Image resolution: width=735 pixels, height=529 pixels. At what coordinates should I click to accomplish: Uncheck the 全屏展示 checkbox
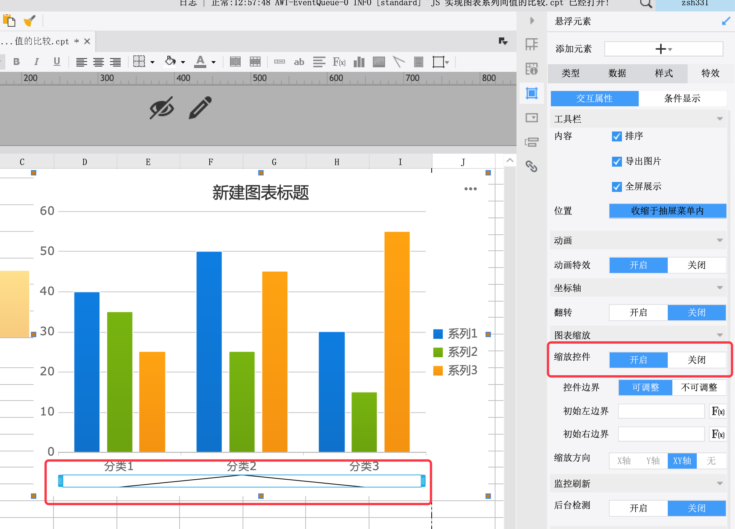[x=617, y=187]
